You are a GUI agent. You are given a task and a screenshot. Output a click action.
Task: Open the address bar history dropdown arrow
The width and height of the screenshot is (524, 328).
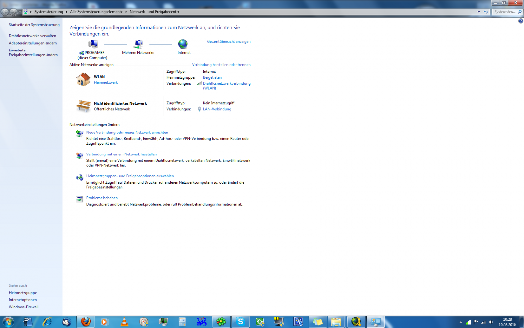[x=479, y=12]
